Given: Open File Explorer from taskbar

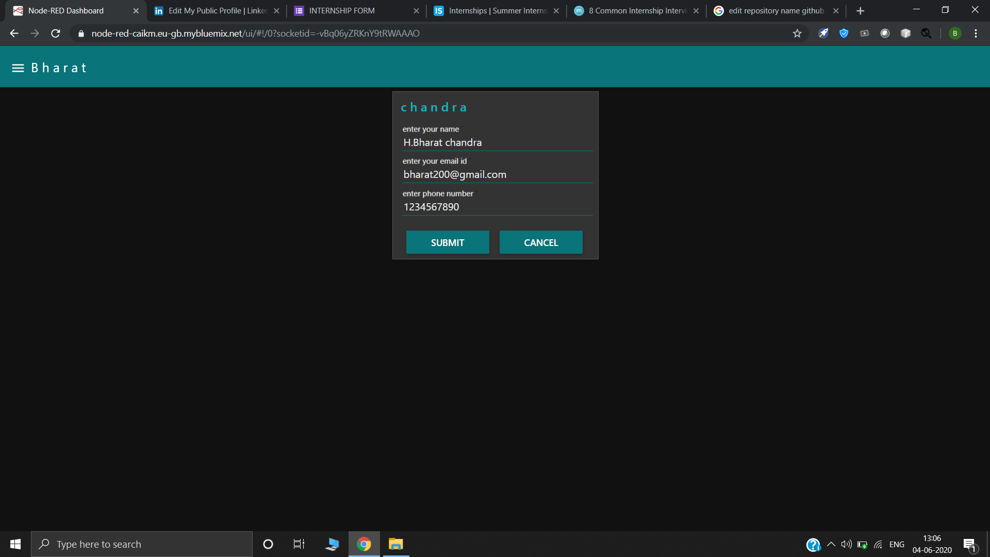Looking at the screenshot, I should pos(395,544).
